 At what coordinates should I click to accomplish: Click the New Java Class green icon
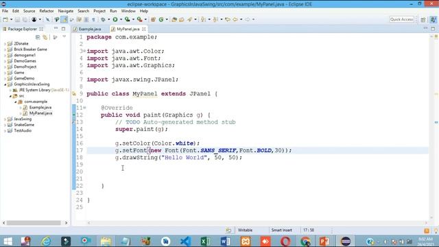coord(161,19)
